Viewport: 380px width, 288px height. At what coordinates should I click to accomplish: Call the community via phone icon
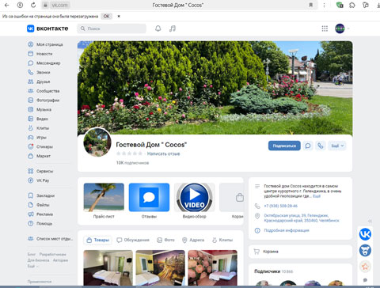(x=321, y=146)
